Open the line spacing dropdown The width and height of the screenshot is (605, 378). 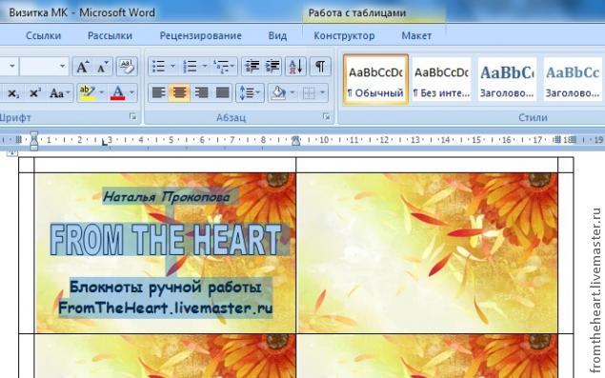(250, 93)
